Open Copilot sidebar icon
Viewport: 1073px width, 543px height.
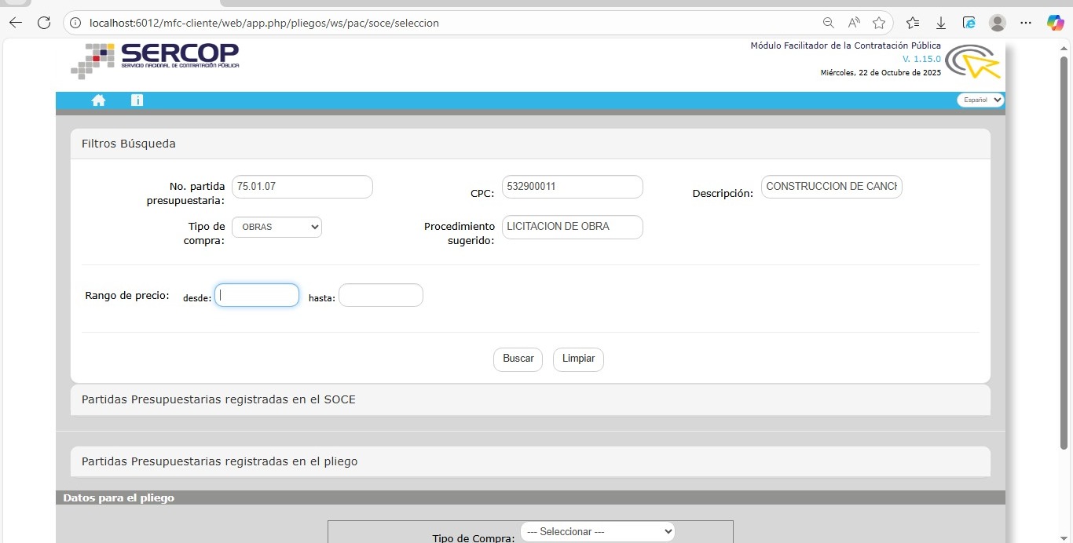[1055, 23]
